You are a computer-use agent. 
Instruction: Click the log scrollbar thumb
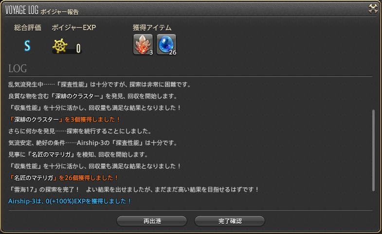tap(373, 150)
